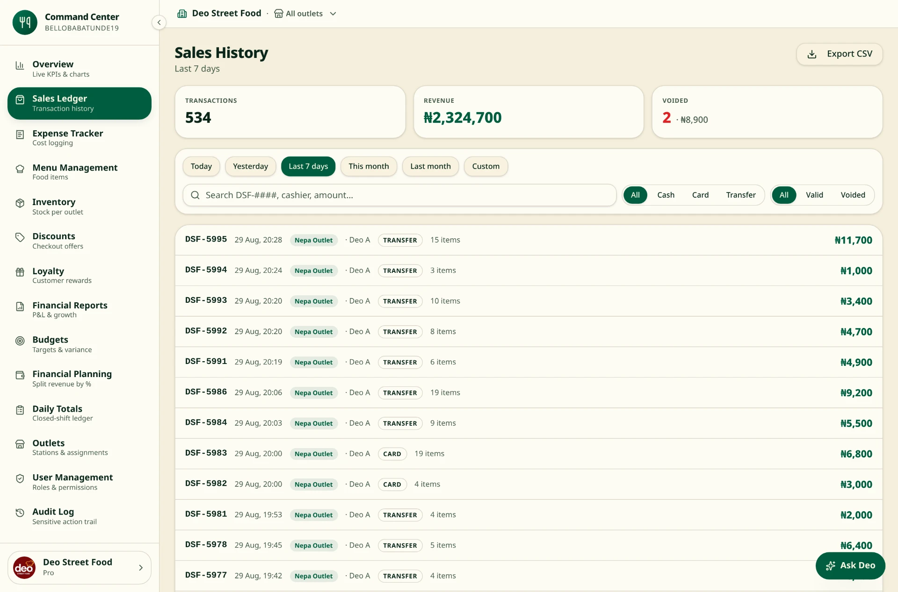
Task: Click the Export CSV button
Action: tap(840, 54)
